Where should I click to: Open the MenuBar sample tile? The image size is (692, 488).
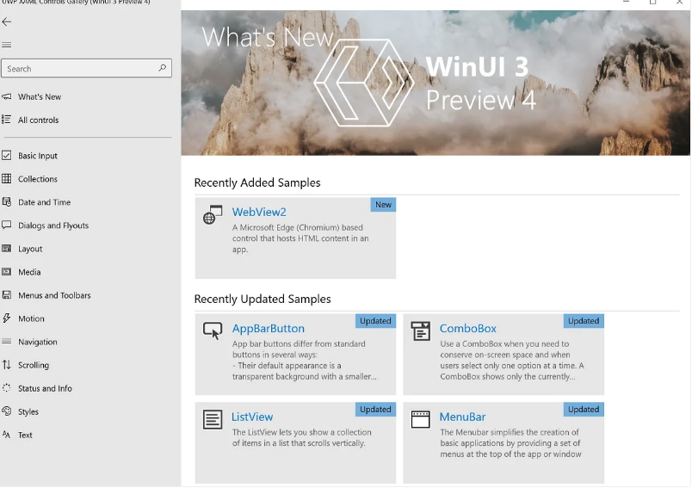coord(503,442)
